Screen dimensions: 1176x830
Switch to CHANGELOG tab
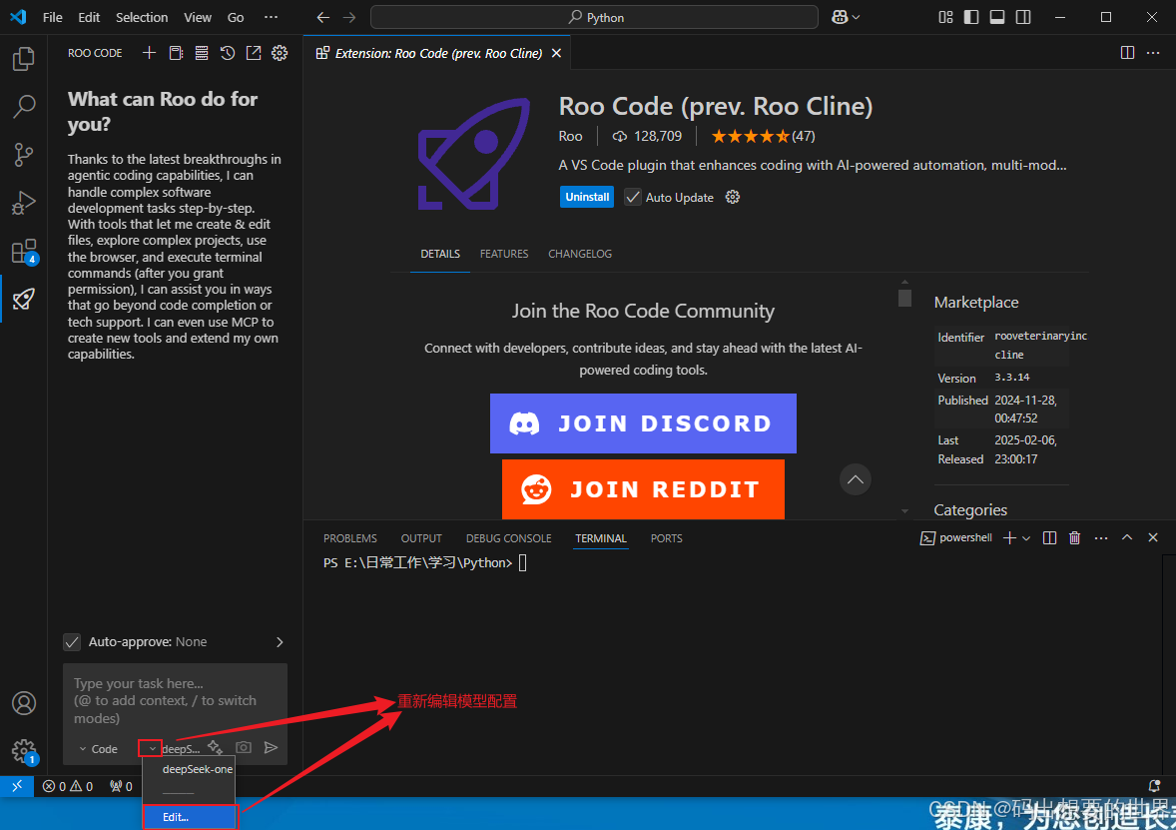580,254
